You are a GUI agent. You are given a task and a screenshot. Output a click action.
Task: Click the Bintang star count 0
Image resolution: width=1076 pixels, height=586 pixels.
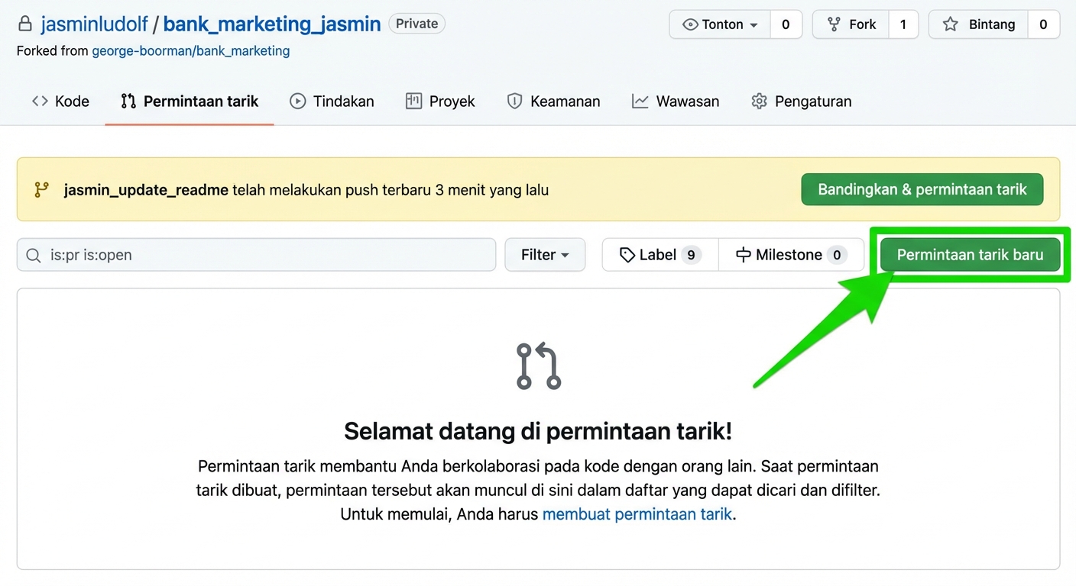1043,24
